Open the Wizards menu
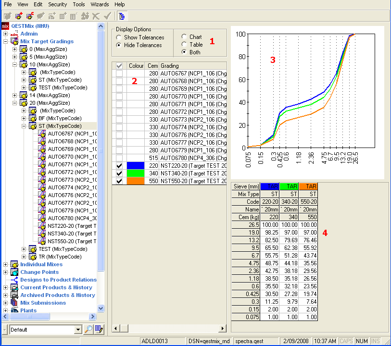 click(x=100, y=4)
